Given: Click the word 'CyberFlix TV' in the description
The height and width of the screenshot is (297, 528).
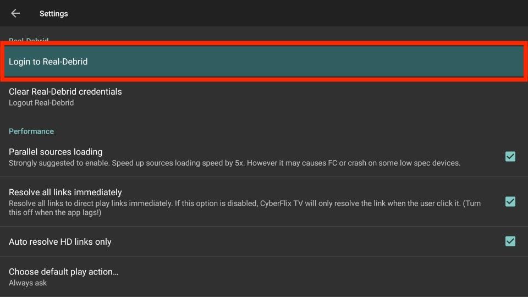Looking at the screenshot, I should pos(281,204).
